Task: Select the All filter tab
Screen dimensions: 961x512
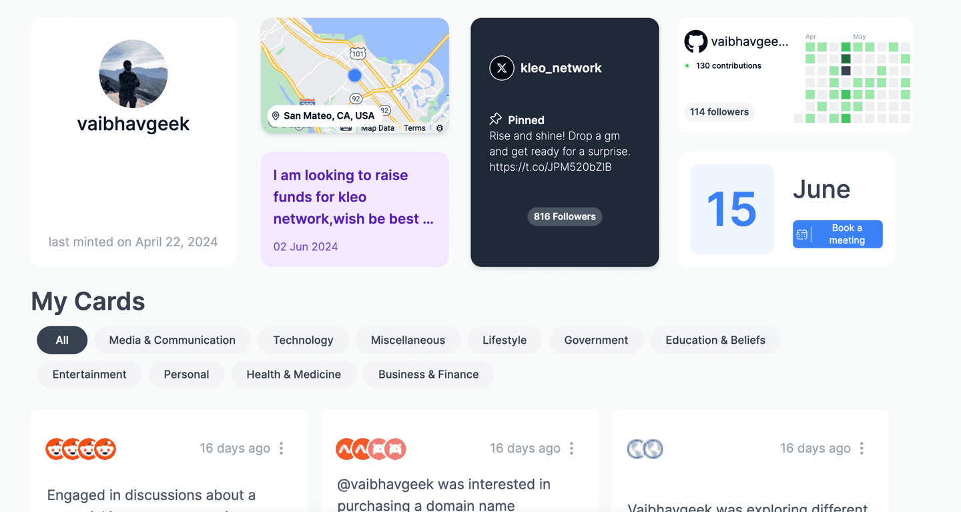Action: pos(62,340)
